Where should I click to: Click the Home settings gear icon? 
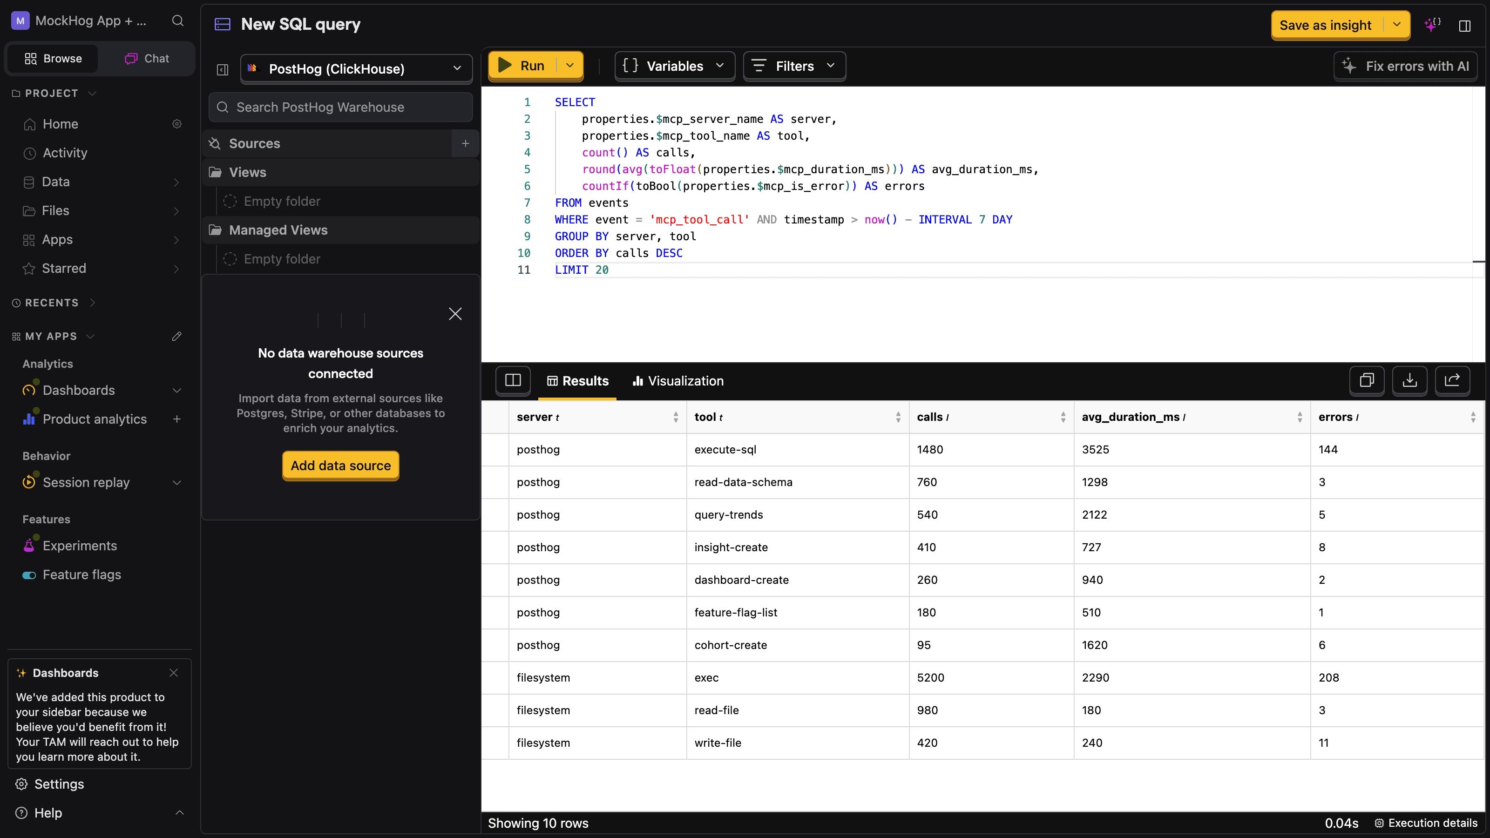coord(177,124)
